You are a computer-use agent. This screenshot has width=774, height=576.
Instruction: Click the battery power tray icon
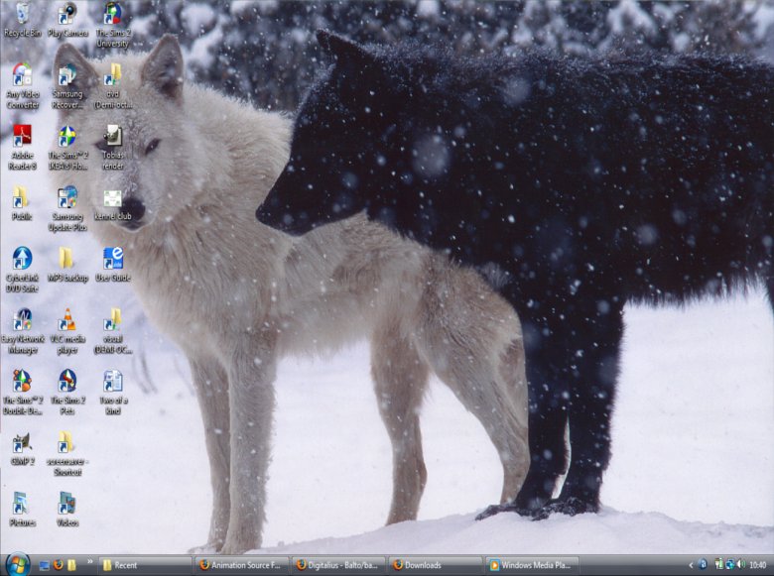[x=719, y=565]
